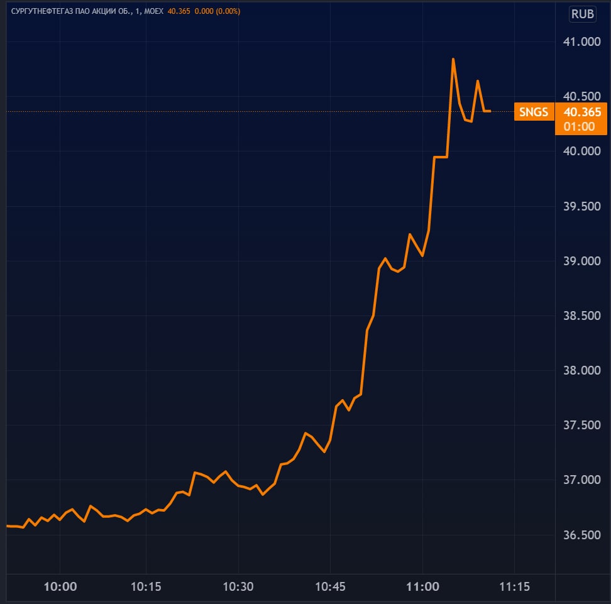Click the 10:15 time axis label
Image resolution: width=611 pixels, height=604 pixels.
pos(146,586)
